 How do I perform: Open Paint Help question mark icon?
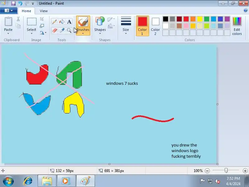click(245, 11)
